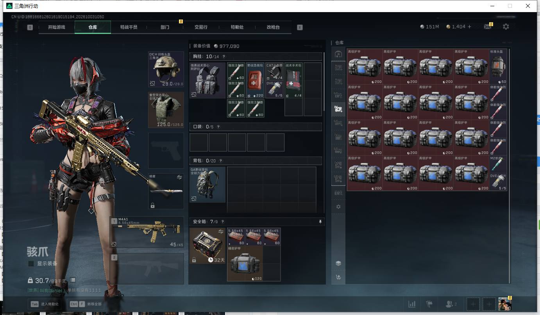The width and height of the screenshot is (540, 315).
Task: Open the stash home category icon
Action: (x=338, y=54)
